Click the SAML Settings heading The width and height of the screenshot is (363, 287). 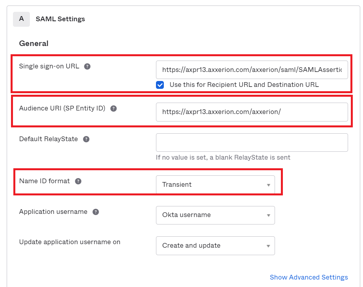60,19
